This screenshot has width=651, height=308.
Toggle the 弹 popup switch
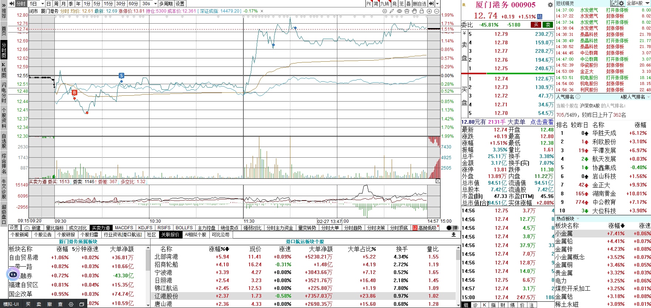tap(452, 228)
